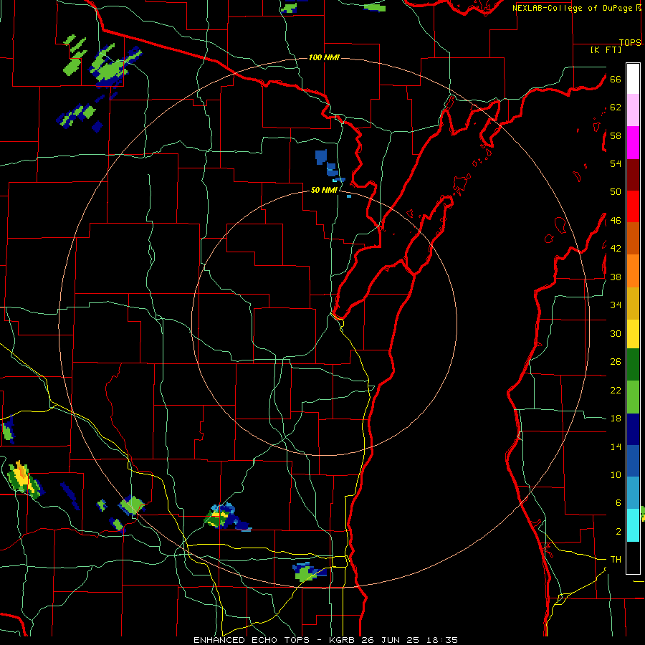Pick the magenta swatch in the legend bar
The width and height of the screenshot is (645, 645).
633,143
